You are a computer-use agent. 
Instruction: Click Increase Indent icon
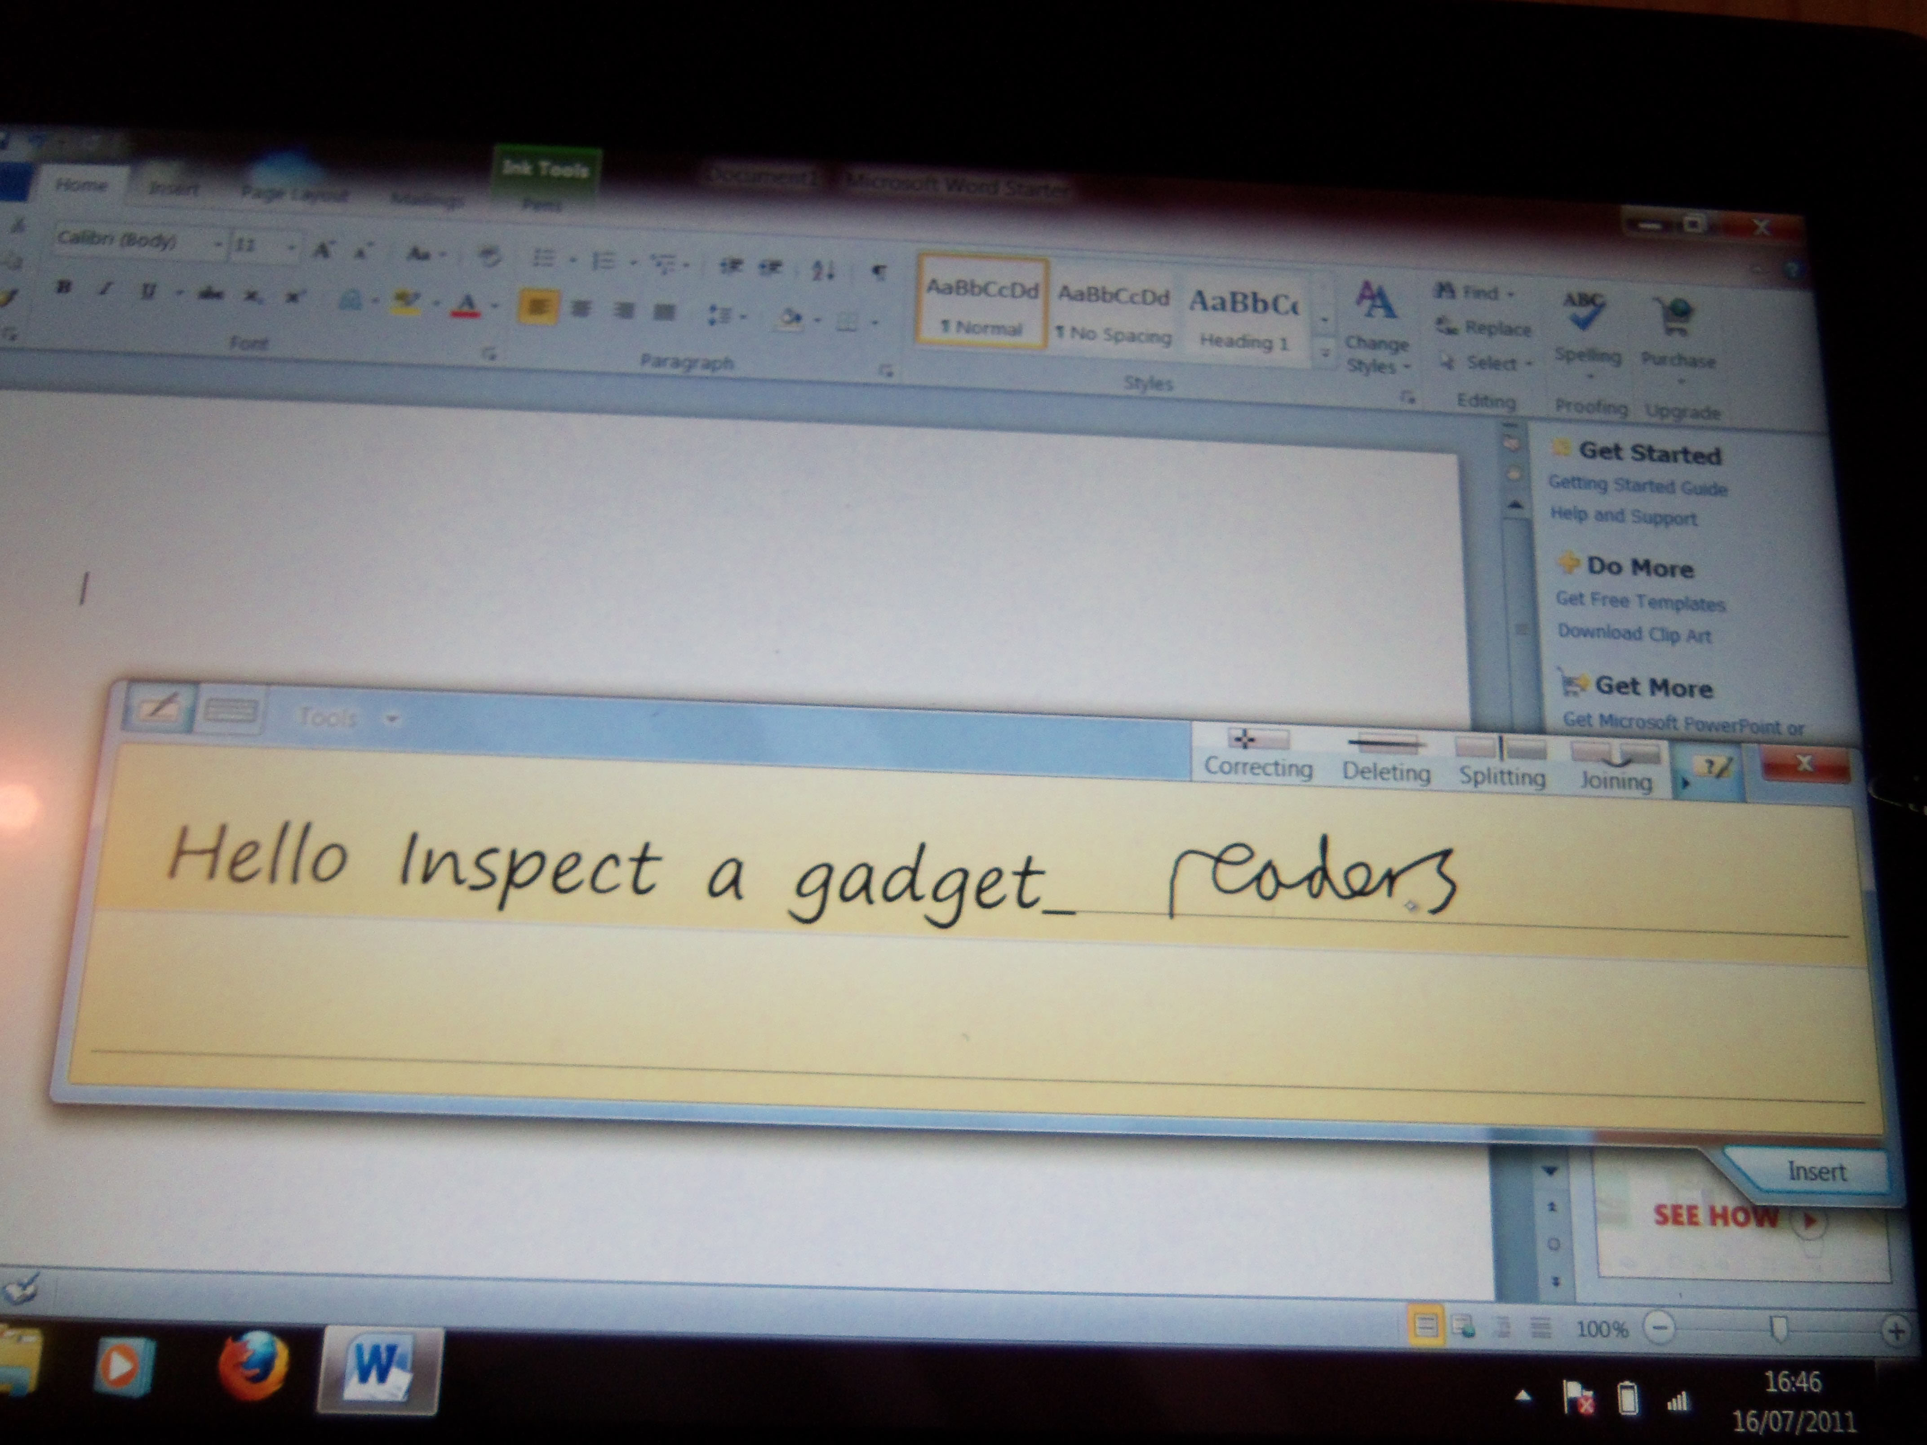770,267
